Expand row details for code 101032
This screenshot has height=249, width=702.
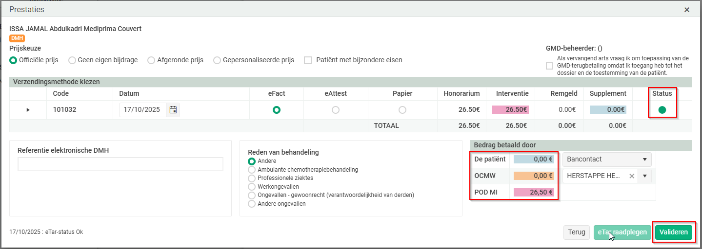pyautogui.click(x=28, y=110)
